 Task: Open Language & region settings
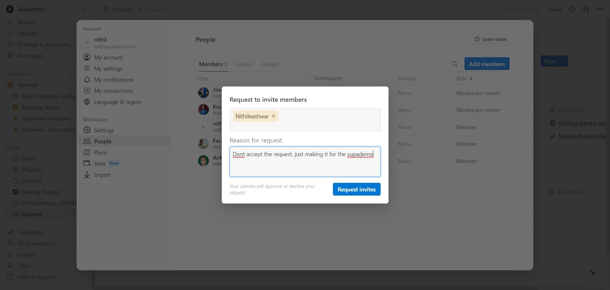[x=118, y=102]
